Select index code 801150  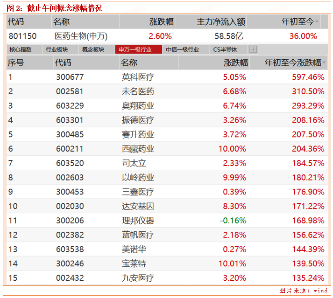(22, 36)
